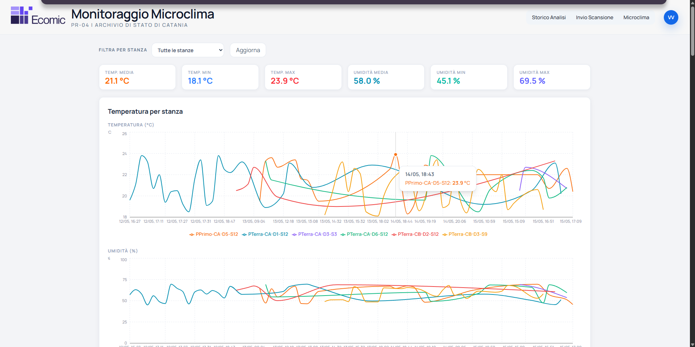Toggle PTerra-CA-D1-S12 legend series

click(265, 234)
